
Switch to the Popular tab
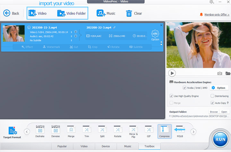[x=62, y=146]
